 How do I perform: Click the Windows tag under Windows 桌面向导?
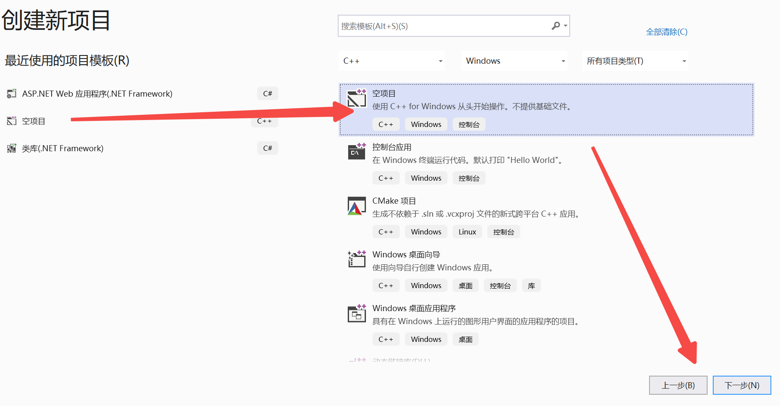click(x=426, y=286)
